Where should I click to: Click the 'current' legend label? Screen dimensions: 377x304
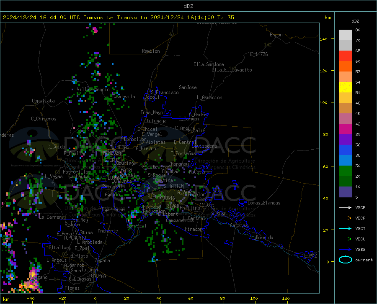[x=364, y=260]
